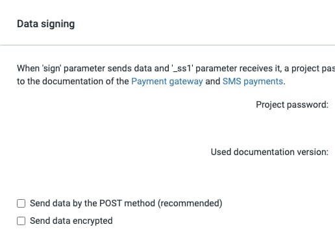Click the 'Send data by the POST method' label text
The height and width of the screenshot is (242, 335).
(93, 204)
